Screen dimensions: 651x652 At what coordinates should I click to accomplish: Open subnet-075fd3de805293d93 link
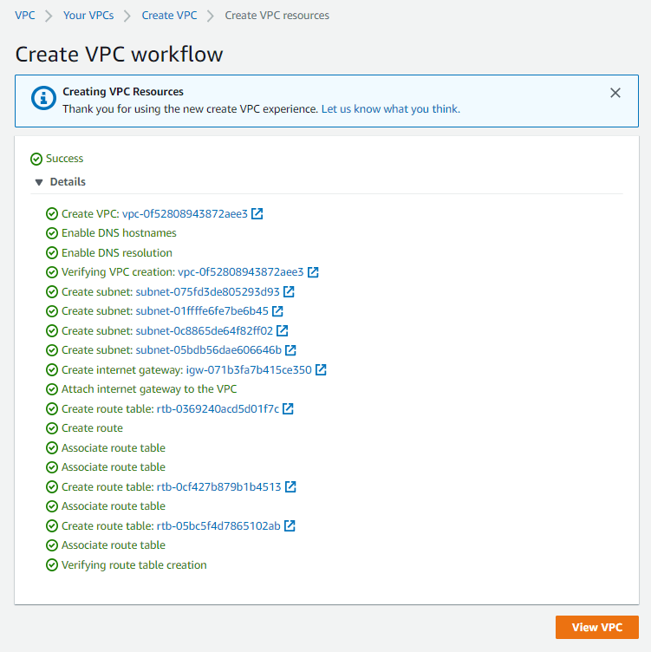pyautogui.click(x=208, y=292)
